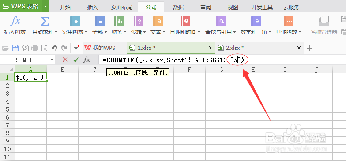Image resolution: width=346 pixels, height=161 pixels.
Task: Click the Print icon in quick toolbar
Action: [x=34, y=48]
